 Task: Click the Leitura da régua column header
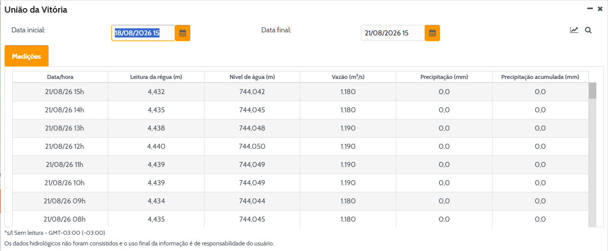click(x=156, y=77)
